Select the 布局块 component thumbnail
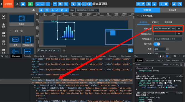This screenshot has height=102, width=185. point(22,20)
